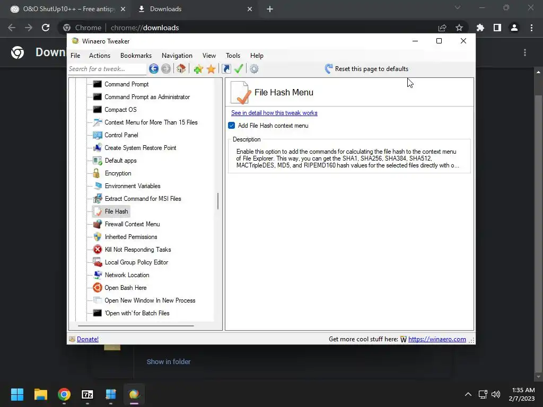Image resolution: width=543 pixels, height=407 pixels.
Task: Select Command Prompt as Administrator tweak
Action: (147, 97)
